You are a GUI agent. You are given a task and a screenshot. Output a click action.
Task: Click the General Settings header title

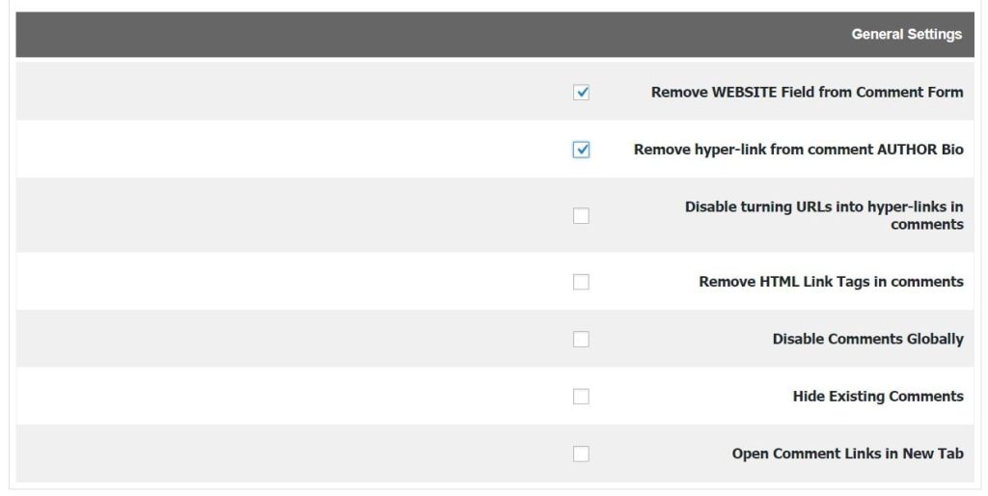[906, 34]
